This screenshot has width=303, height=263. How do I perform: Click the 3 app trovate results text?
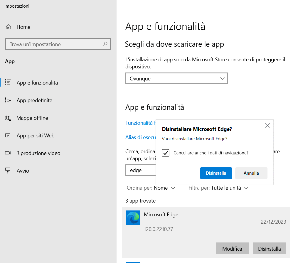(140, 201)
